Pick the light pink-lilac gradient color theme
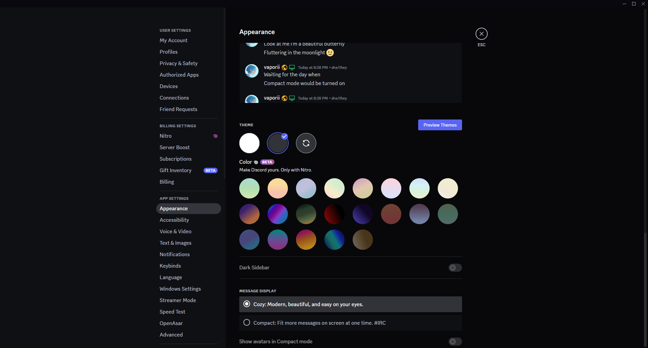Image resolution: width=648 pixels, height=348 pixels. (x=391, y=188)
